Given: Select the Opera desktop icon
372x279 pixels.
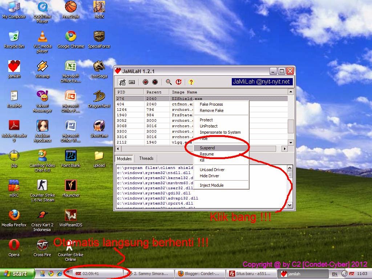Looking at the screenshot, I should [x=14, y=248].
